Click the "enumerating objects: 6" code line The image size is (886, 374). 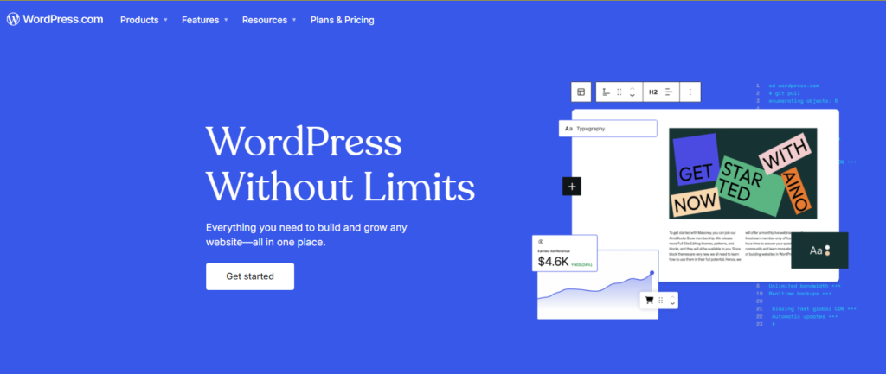tap(803, 101)
